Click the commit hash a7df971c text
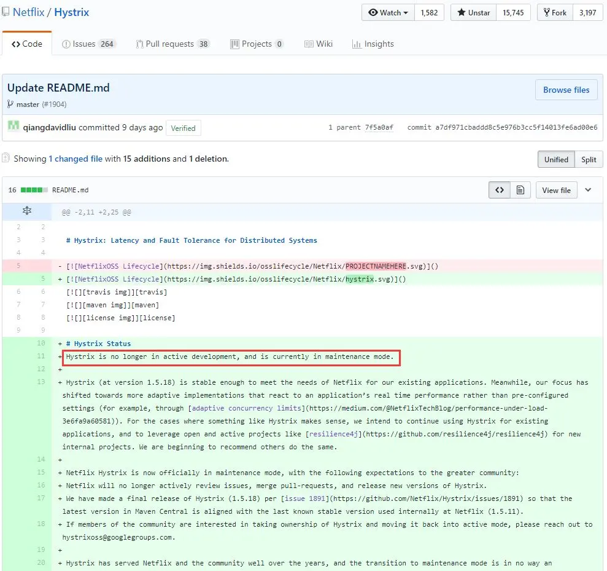The image size is (607, 571). (x=516, y=127)
